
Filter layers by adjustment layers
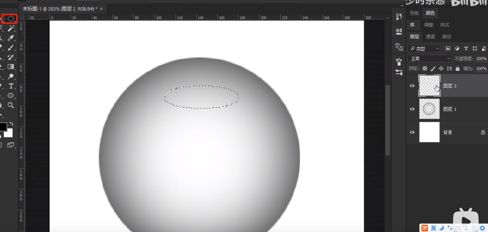(457, 48)
